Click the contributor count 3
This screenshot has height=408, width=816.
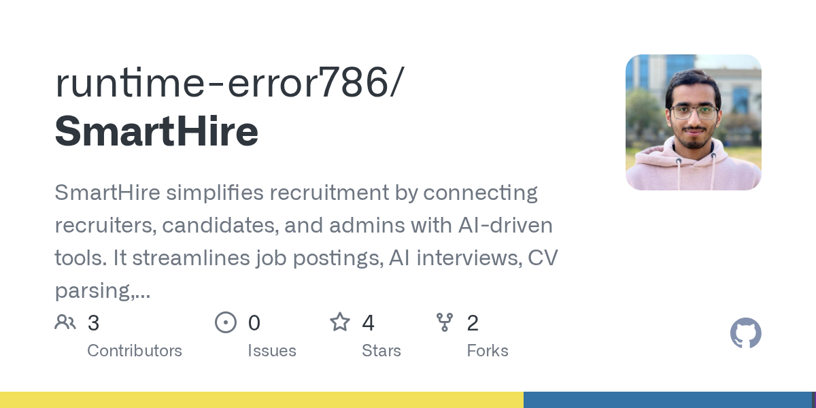(93, 323)
